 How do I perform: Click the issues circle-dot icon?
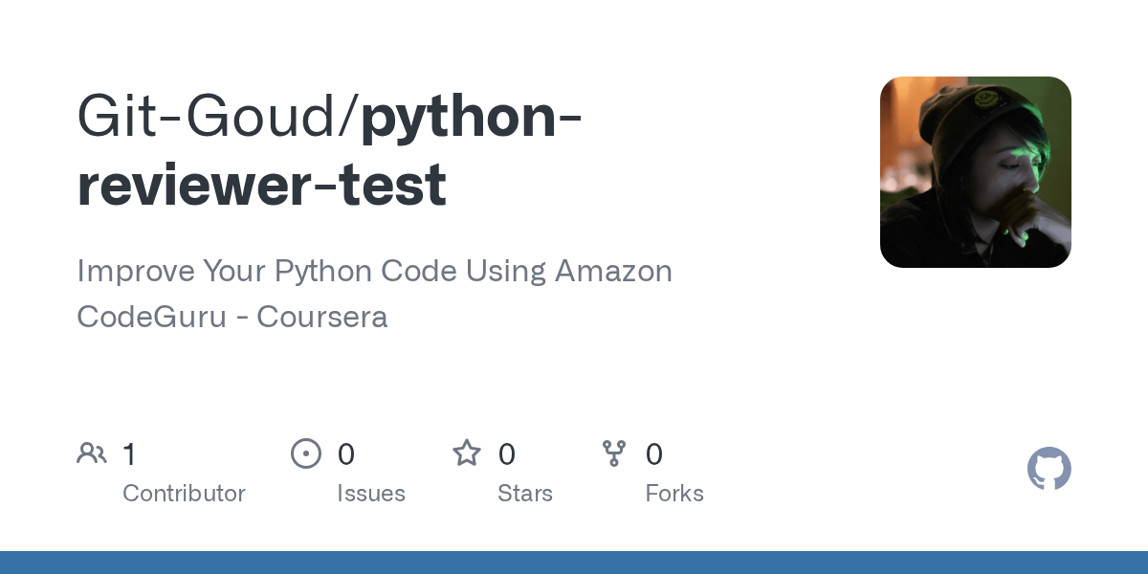(x=305, y=453)
